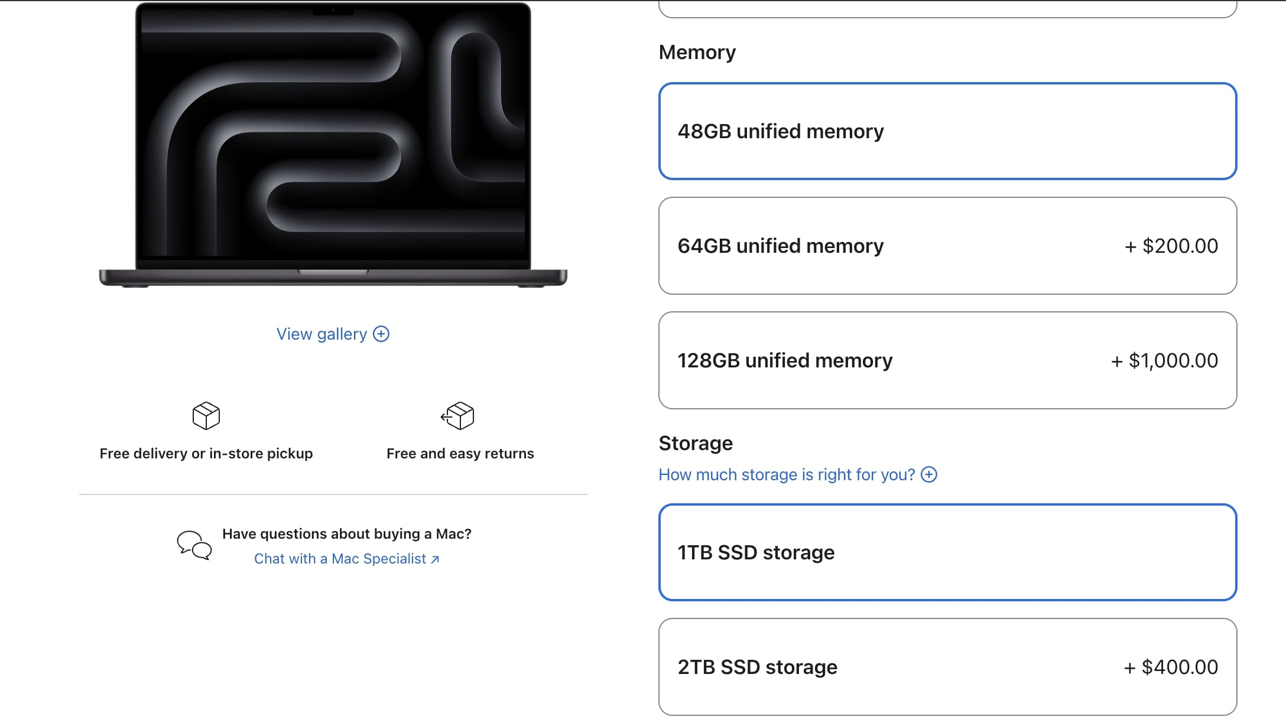Click the View gallery link
Viewport: 1286px width, 723px height.
pos(322,334)
